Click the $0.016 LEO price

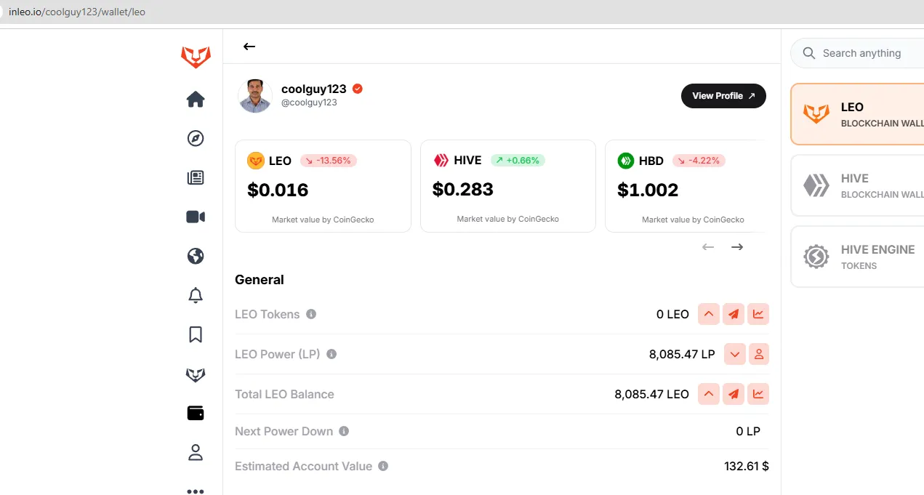point(278,190)
